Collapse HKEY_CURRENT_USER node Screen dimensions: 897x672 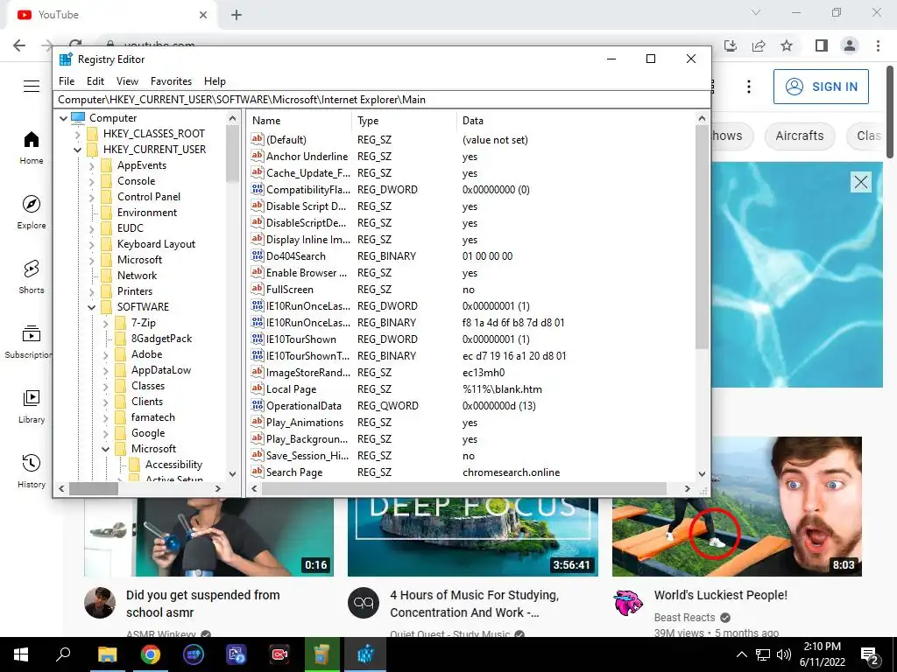coord(77,150)
